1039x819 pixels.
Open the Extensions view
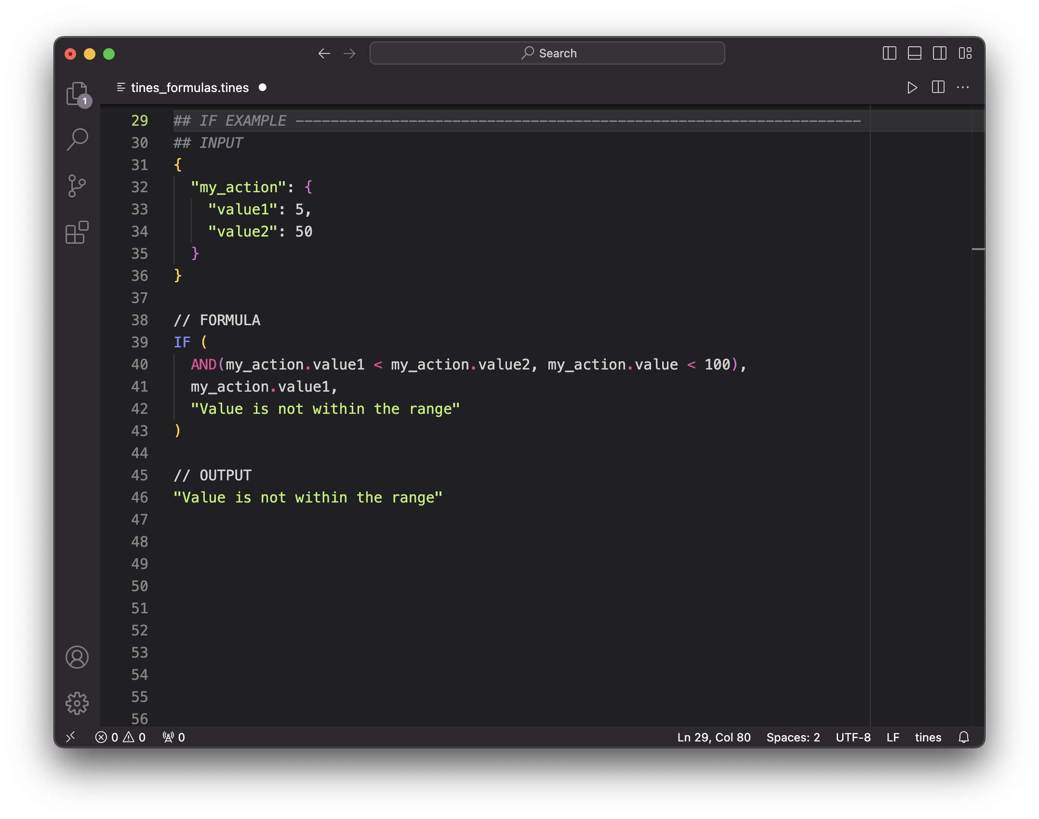pyautogui.click(x=77, y=232)
